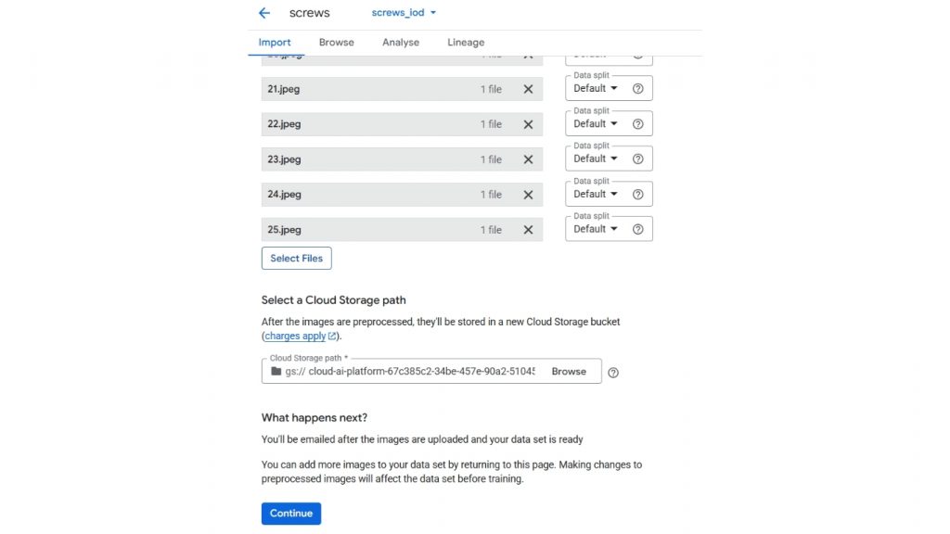950x534 pixels.
Task: Open the Analyse tab
Action: [401, 43]
